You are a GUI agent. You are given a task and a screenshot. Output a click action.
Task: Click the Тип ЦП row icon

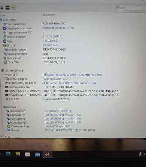(x=6, y=75)
